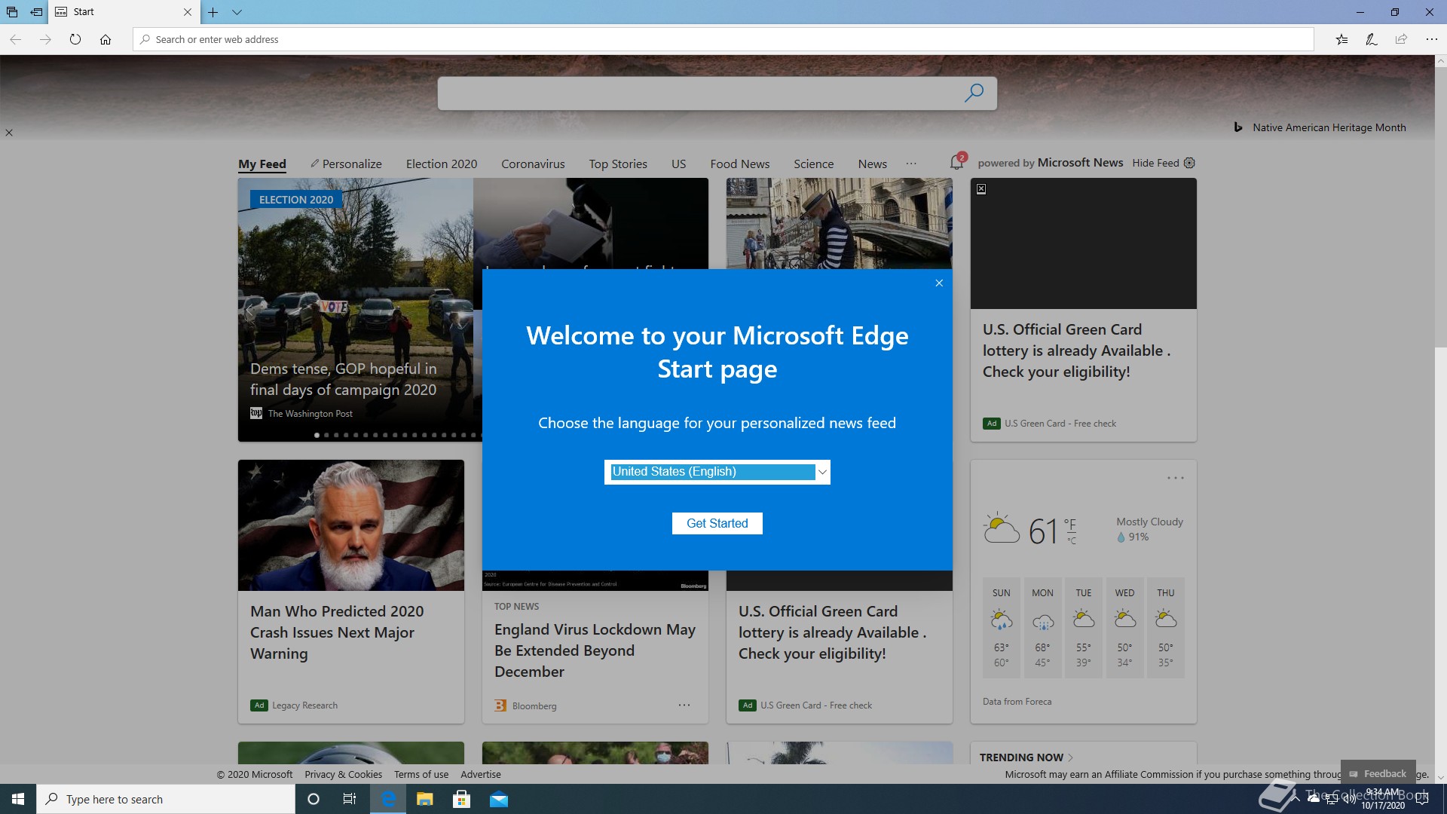
Task: Click the address bar search field
Action: tap(723, 39)
